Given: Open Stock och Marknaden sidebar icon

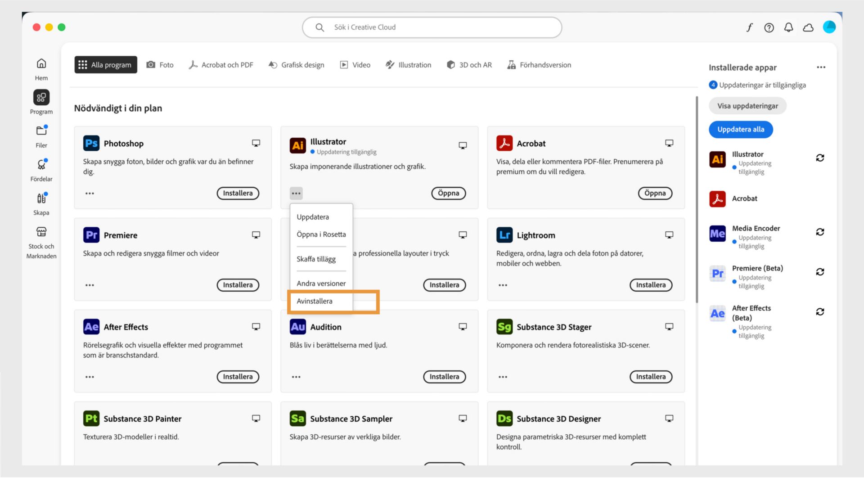Looking at the screenshot, I should tap(41, 232).
